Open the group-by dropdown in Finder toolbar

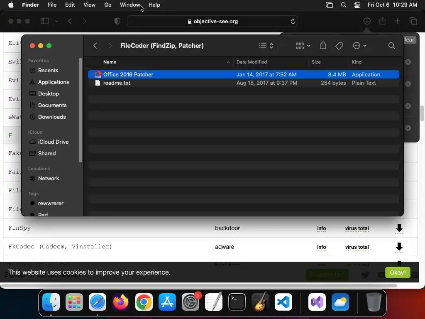coord(303,46)
